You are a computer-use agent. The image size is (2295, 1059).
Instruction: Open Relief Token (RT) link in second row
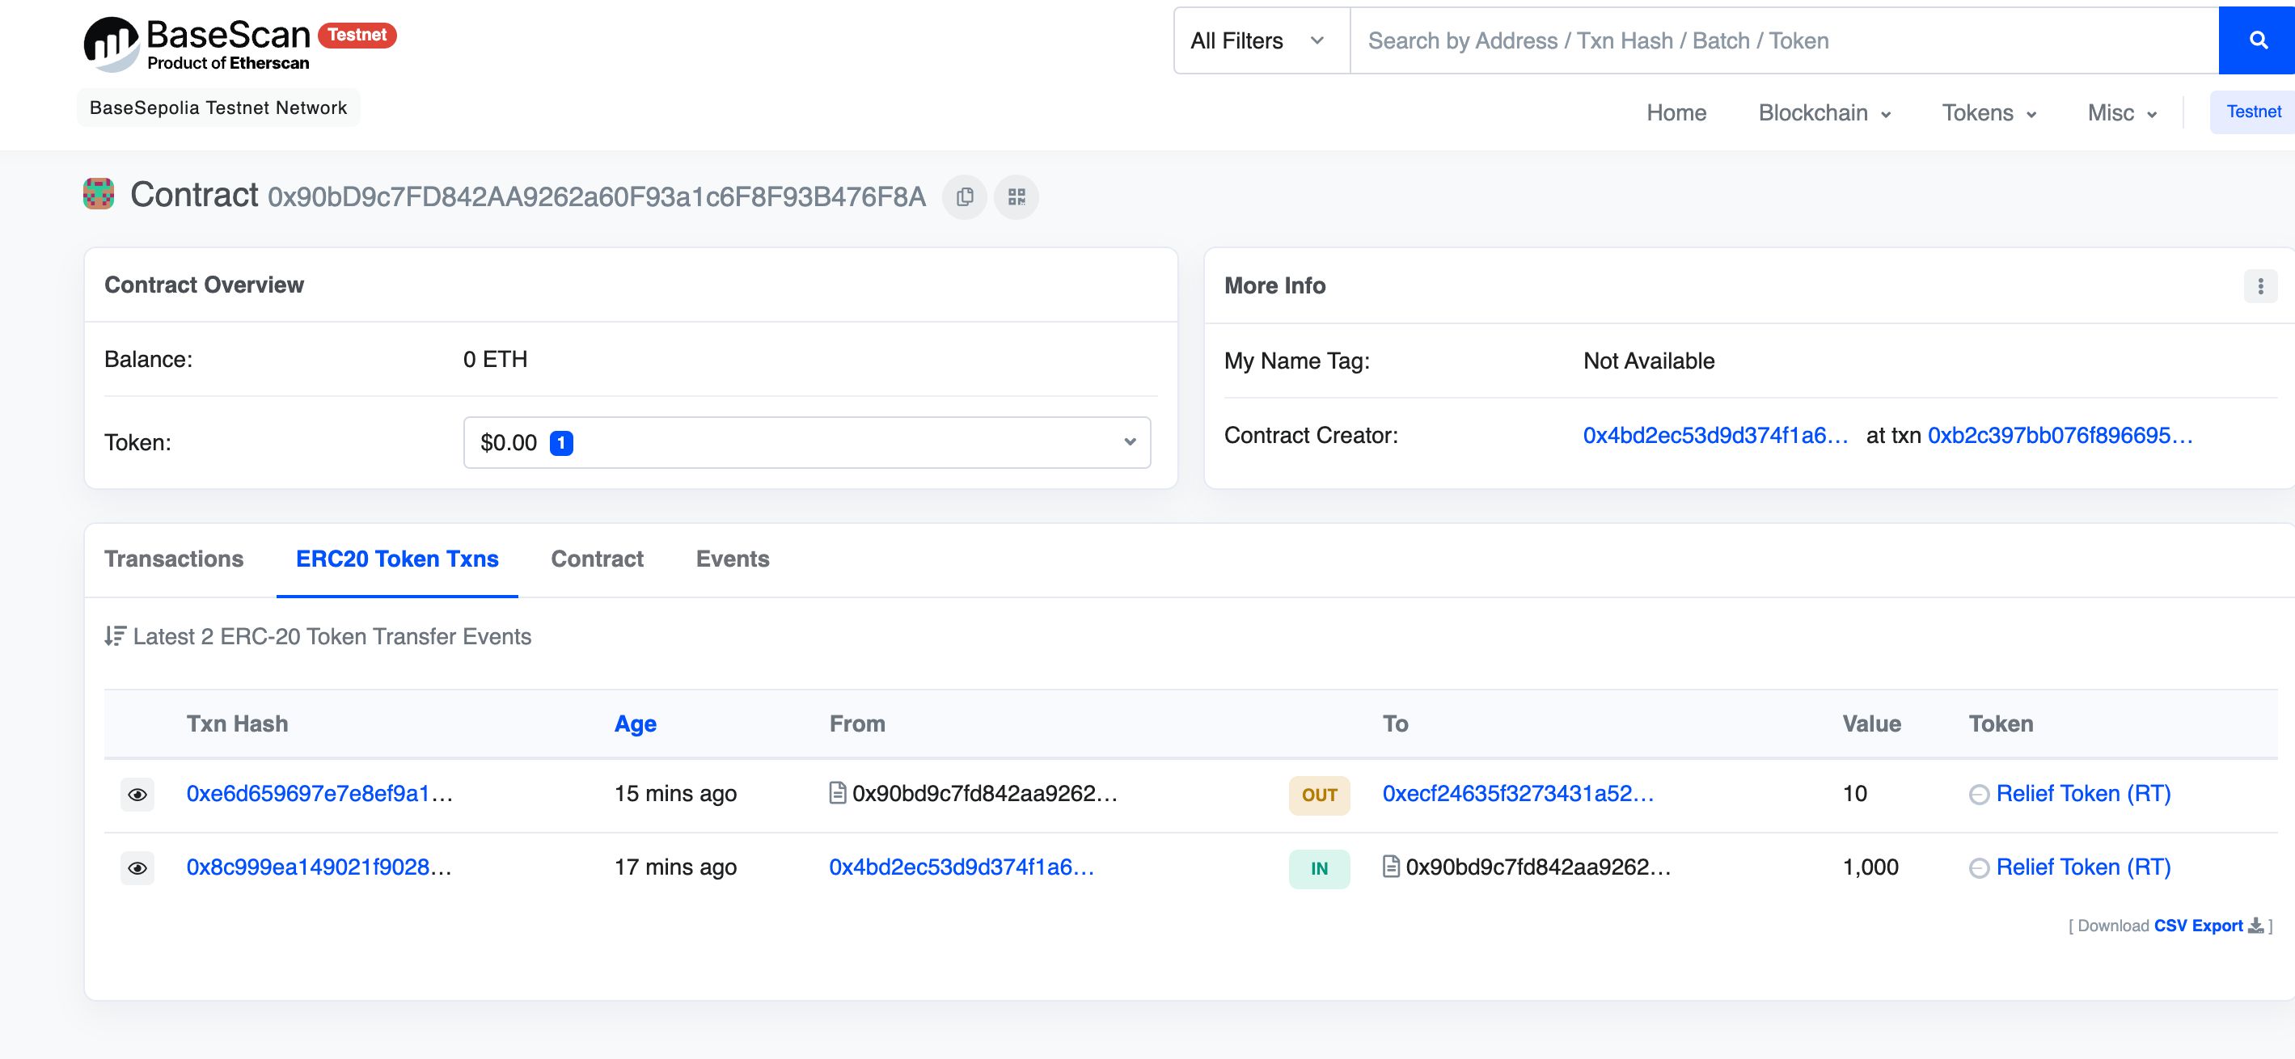click(x=2083, y=867)
